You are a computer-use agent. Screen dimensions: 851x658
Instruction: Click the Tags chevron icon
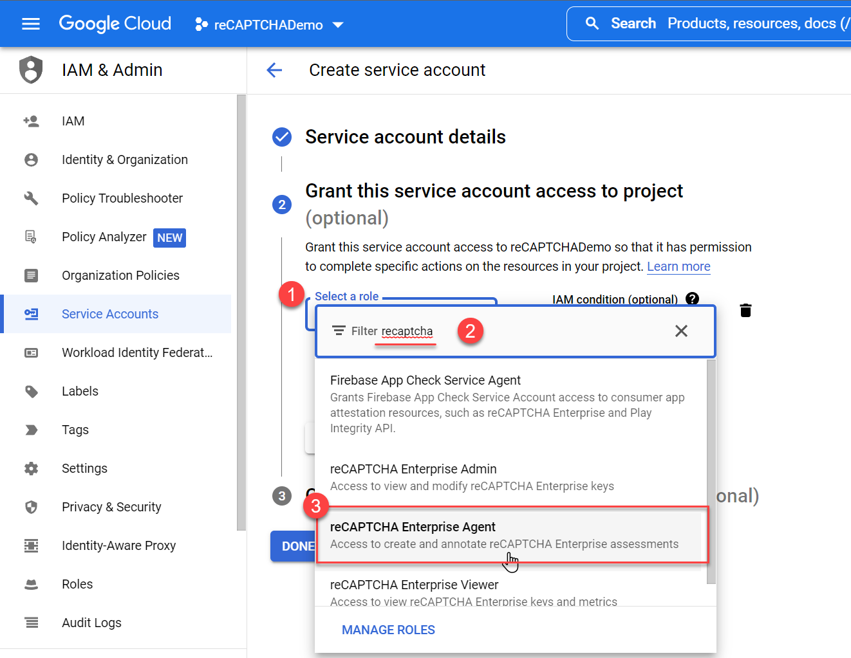[x=31, y=430]
